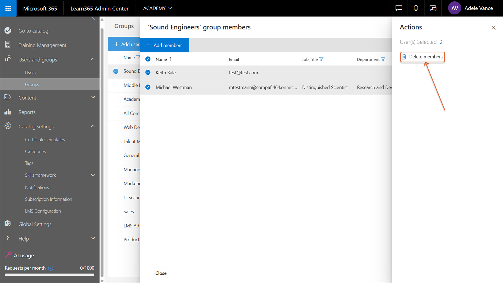The height and width of the screenshot is (283, 503).
Task: Toggle the select-all checkbox in Name header
Action: click(148, 59)
